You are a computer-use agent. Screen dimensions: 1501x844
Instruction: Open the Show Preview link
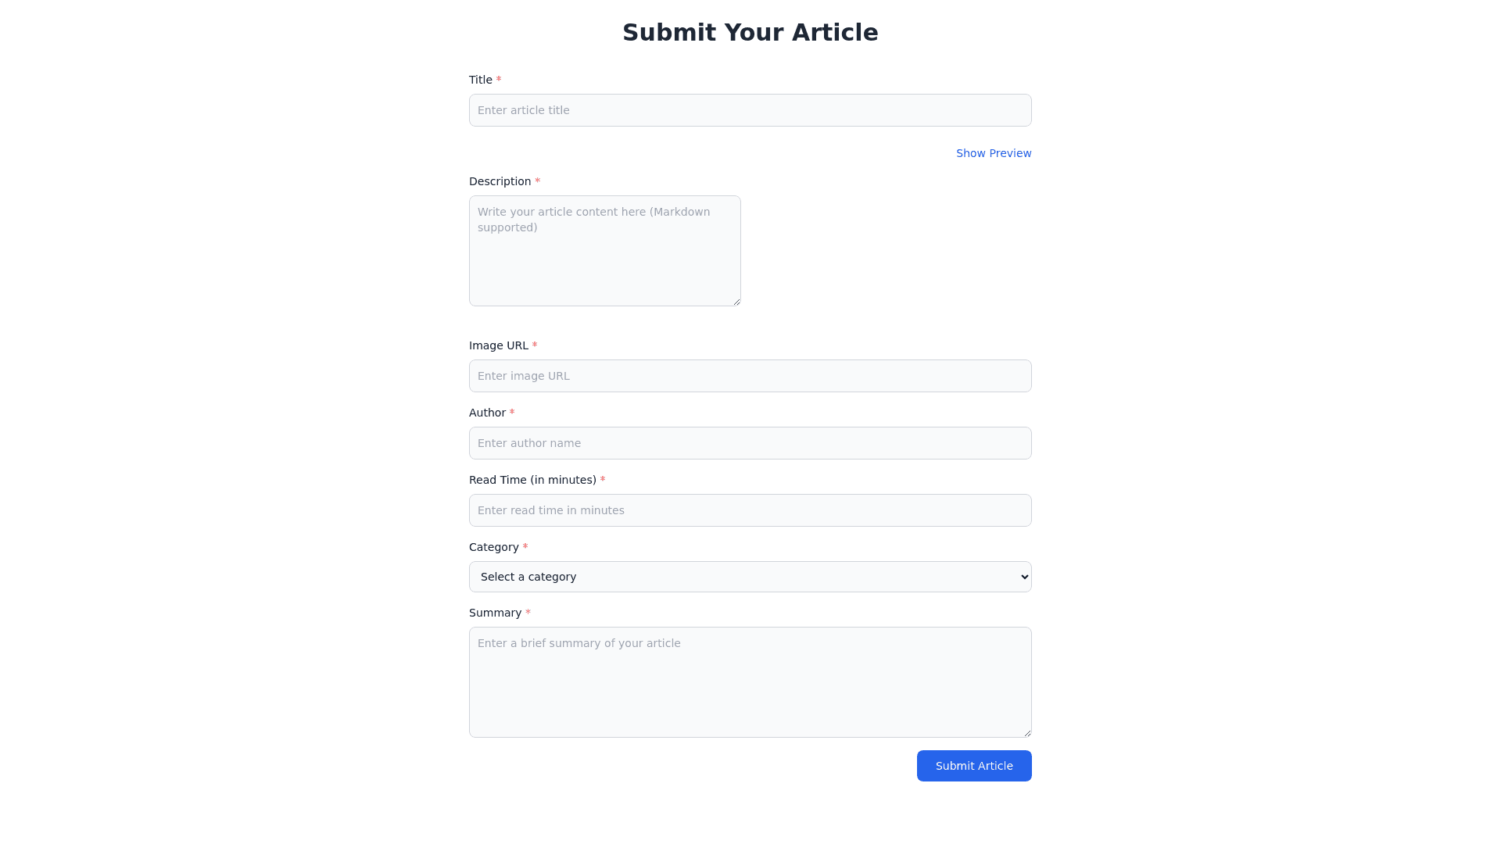tap(993, 153)
